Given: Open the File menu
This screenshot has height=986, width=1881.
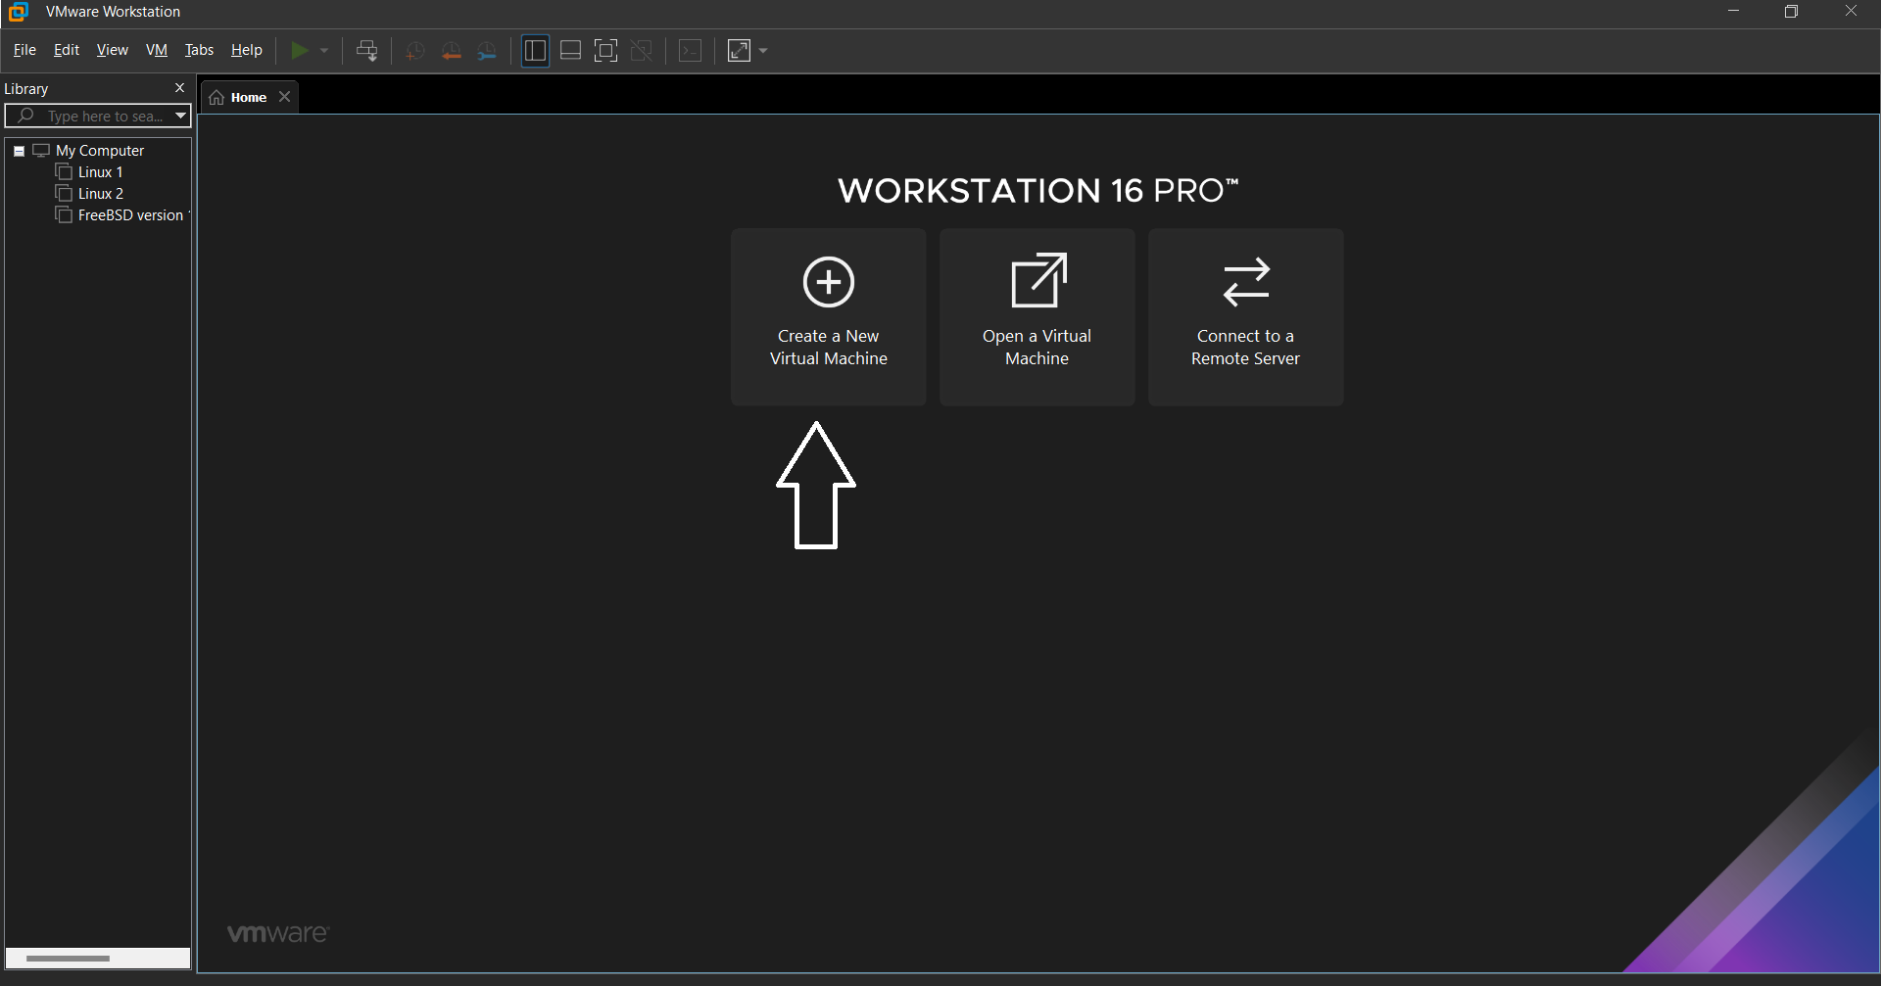Looking at the screenshot, I should (x=24, y=50).
